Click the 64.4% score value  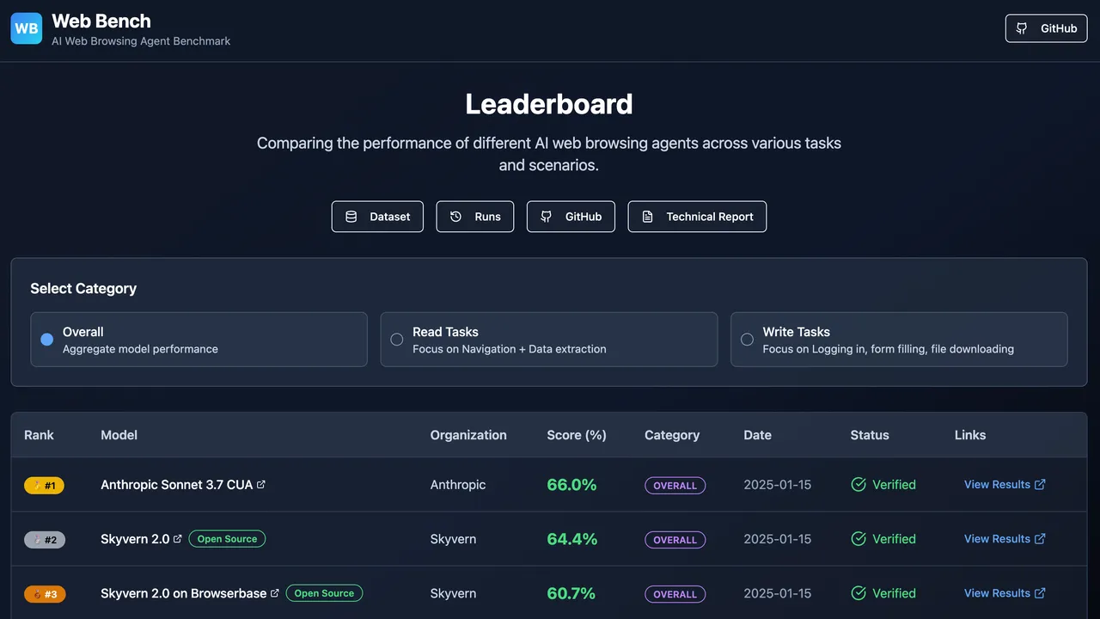point(571,539)
